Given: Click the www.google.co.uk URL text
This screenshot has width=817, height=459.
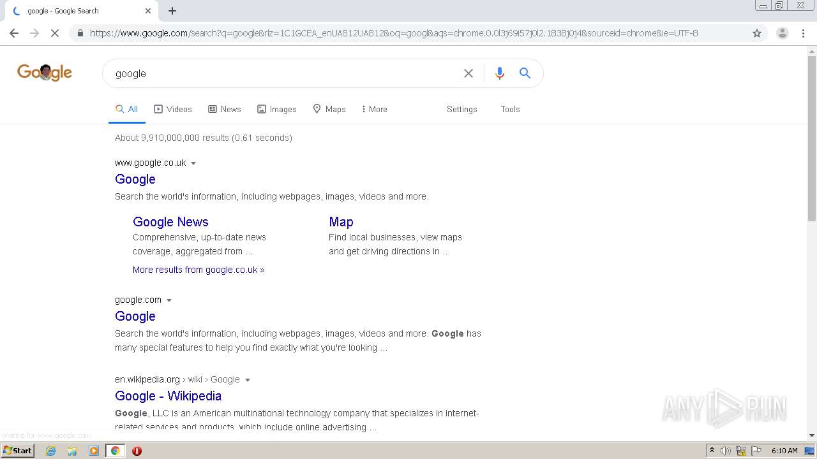Looking at the screenshot, I should 151,163.
